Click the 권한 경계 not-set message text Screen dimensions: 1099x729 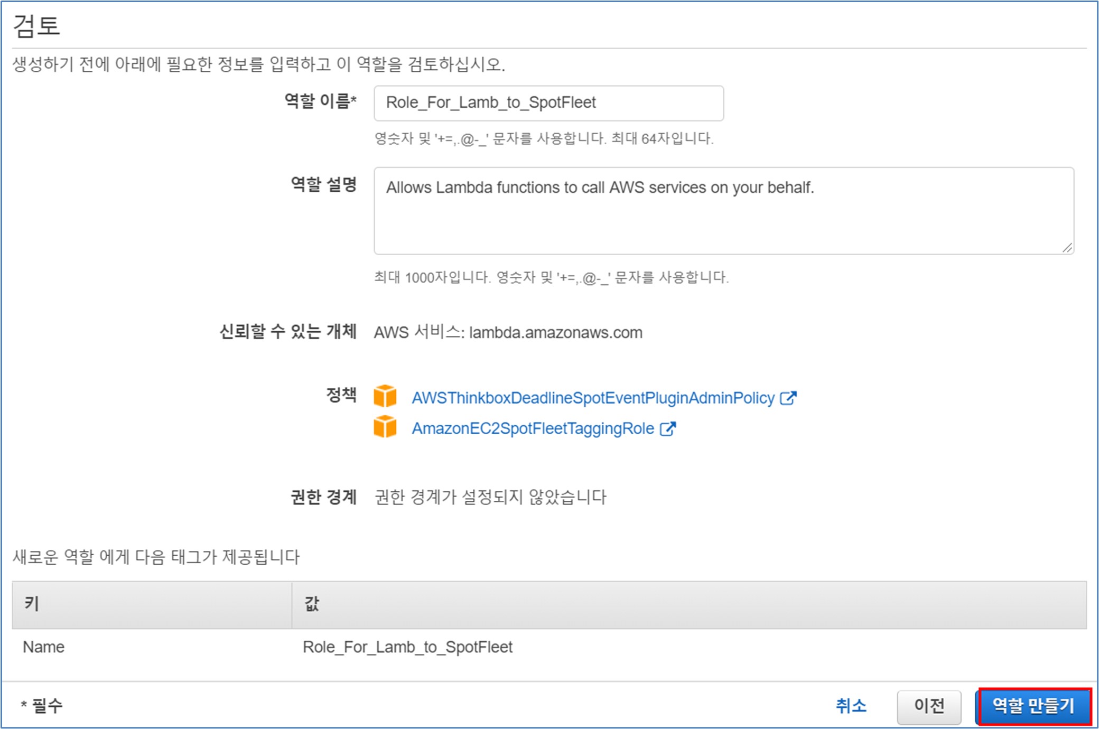pyautogui.click(x=490, y=497)
